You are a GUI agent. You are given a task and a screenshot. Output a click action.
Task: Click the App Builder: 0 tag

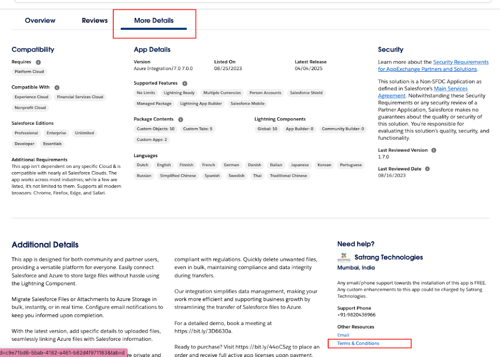point(300,129)
